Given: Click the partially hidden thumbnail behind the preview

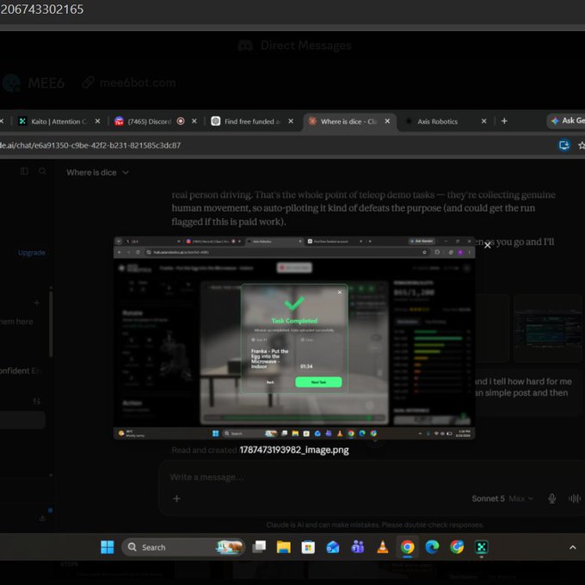Looking at the screenshot, I should tap(547, 328).
